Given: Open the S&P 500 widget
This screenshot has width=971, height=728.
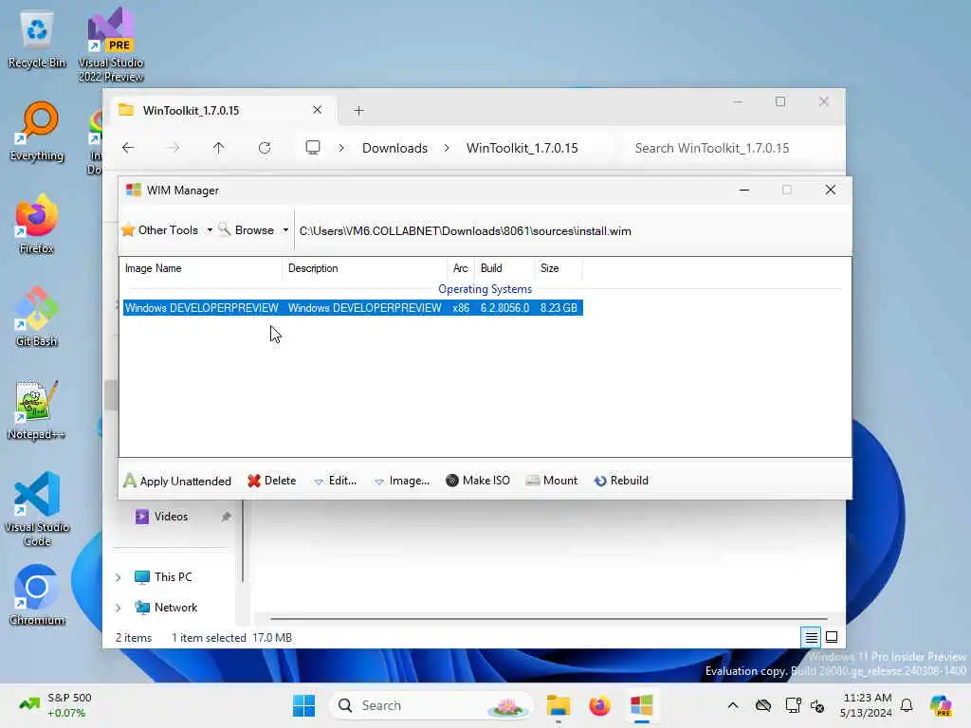Looking at the screenshot, I should [x=55, y=705].
